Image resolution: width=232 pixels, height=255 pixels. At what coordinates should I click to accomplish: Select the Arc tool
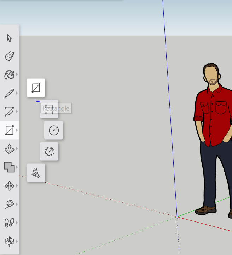point(9,112)
